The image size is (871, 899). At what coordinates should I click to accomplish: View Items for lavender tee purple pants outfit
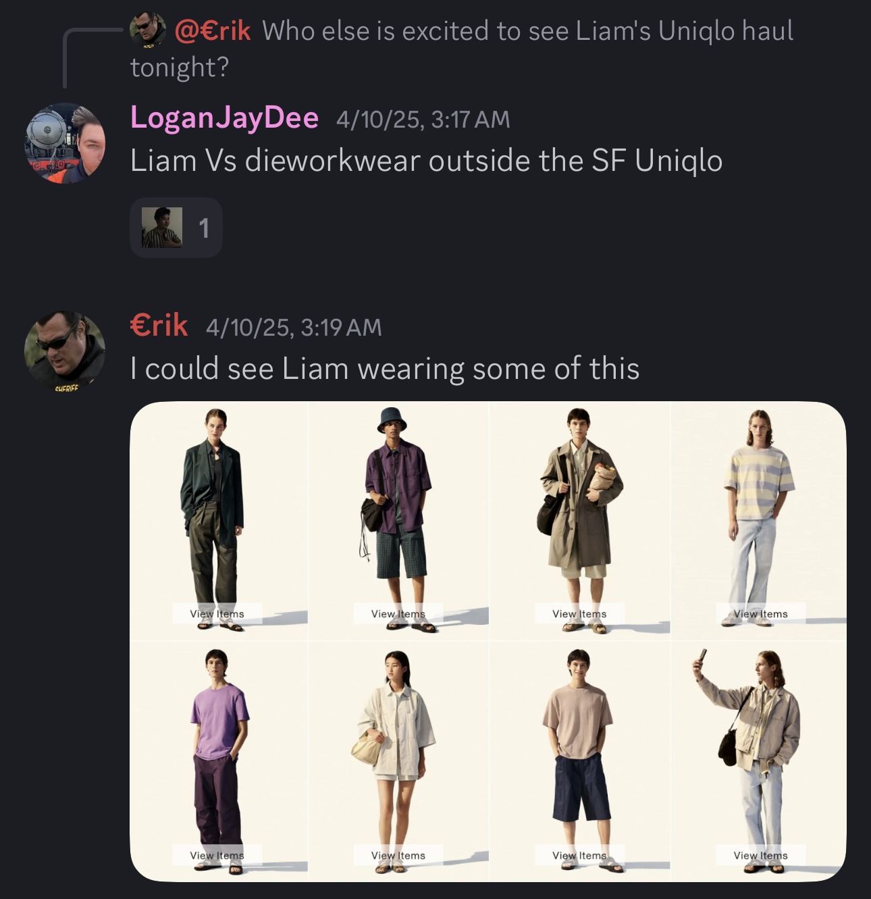click(x=217, y=855)
